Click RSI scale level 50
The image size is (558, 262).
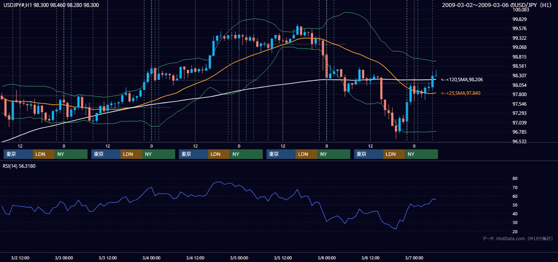515,205
